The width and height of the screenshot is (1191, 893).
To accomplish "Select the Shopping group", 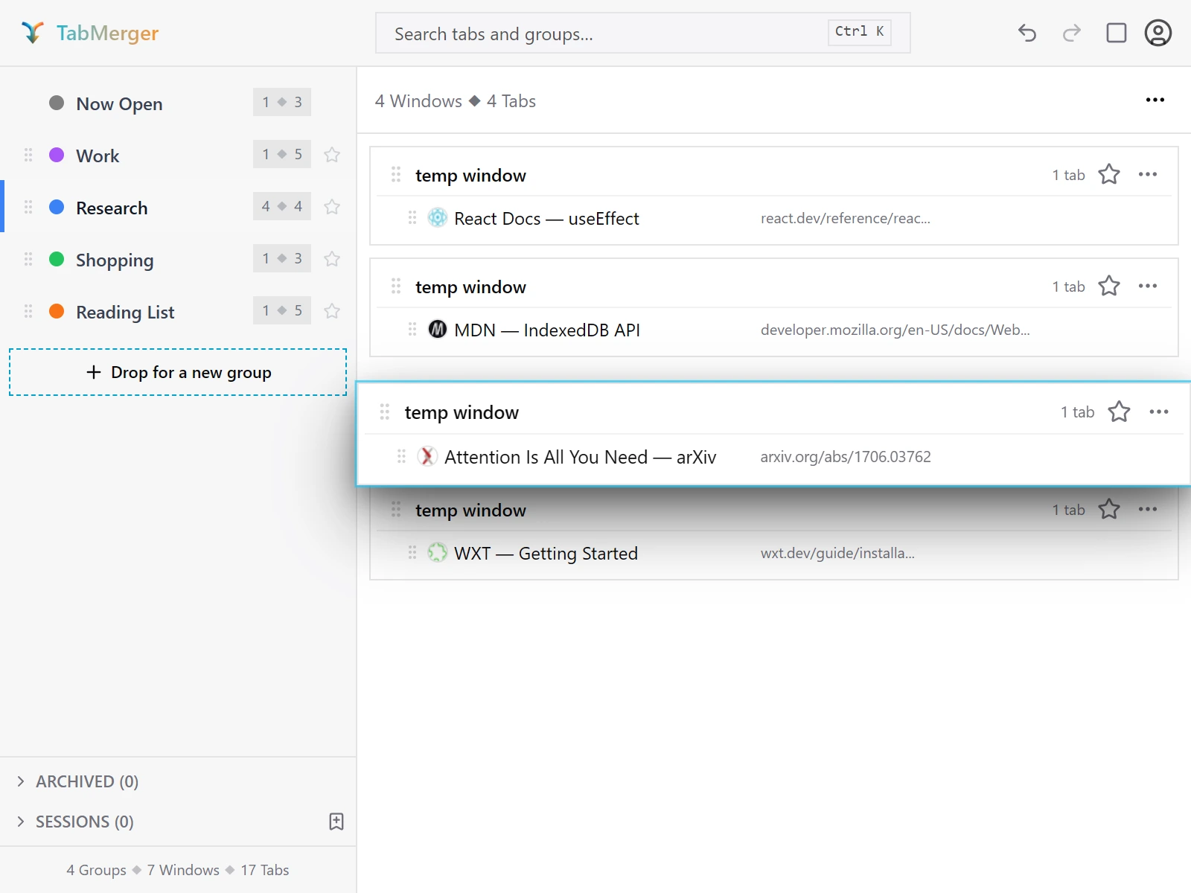I will [x=177, y=259].
